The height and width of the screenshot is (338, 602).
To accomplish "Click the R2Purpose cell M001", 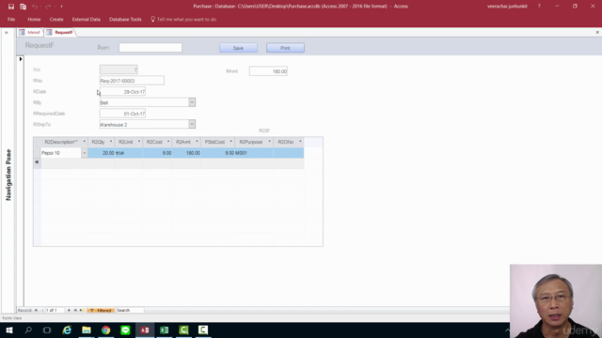I will [254, 153].
